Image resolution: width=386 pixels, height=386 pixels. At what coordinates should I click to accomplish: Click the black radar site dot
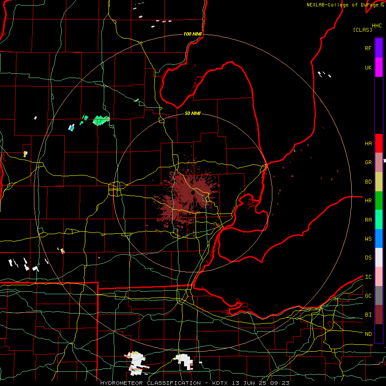pos(193,193)
